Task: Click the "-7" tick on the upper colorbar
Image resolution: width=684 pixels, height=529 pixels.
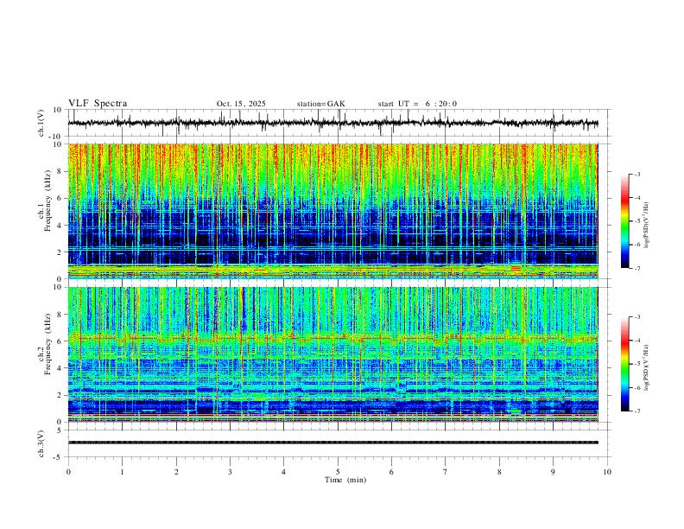Action: (637, 268)
